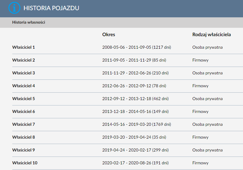Click Firmowy type for Właściciel 6
243x170 pixels.
click(200, 111)
